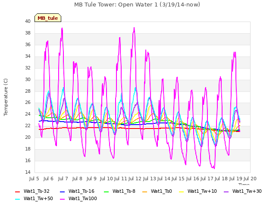Click the Jul 10 x-axis tick label
The width and height of the screenshot is (276, 207).
(x=106, y=179)
